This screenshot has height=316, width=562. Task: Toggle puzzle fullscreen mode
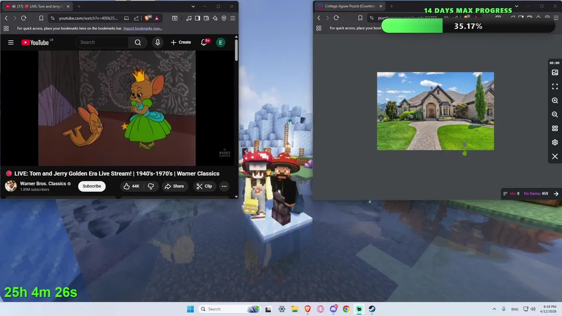[x=555, y=86]
